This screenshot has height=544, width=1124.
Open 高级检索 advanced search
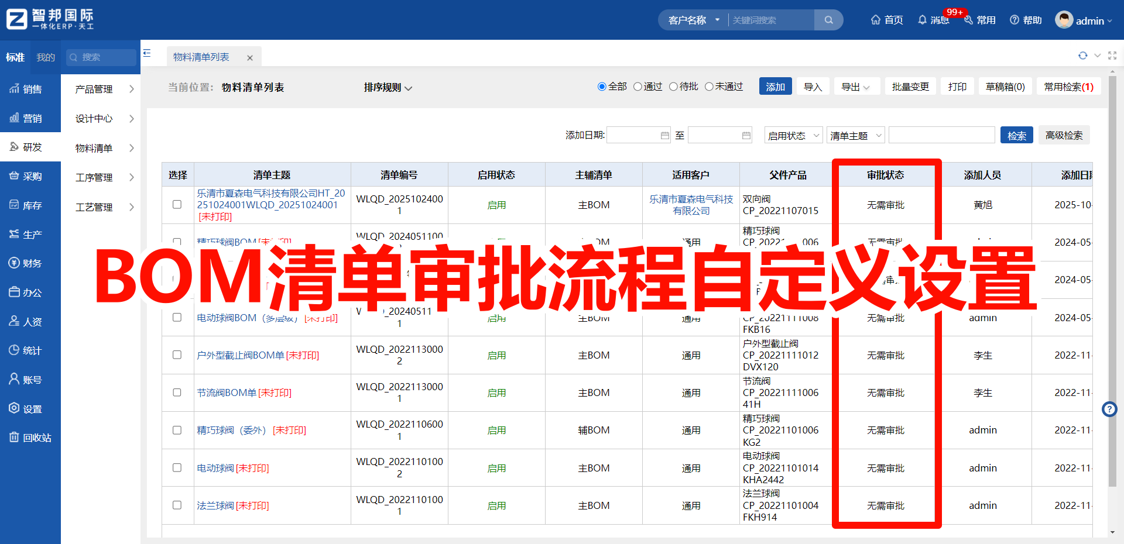point(1064,135)
